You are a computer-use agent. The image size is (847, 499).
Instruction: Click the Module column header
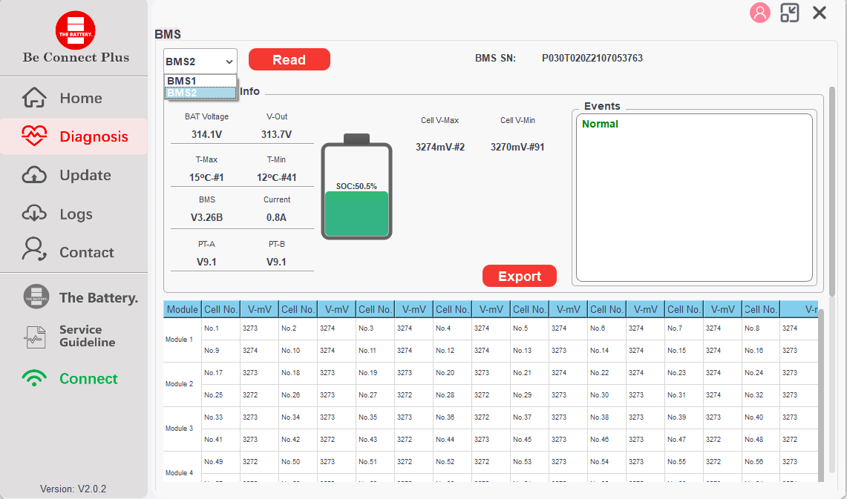click(182, 309)
